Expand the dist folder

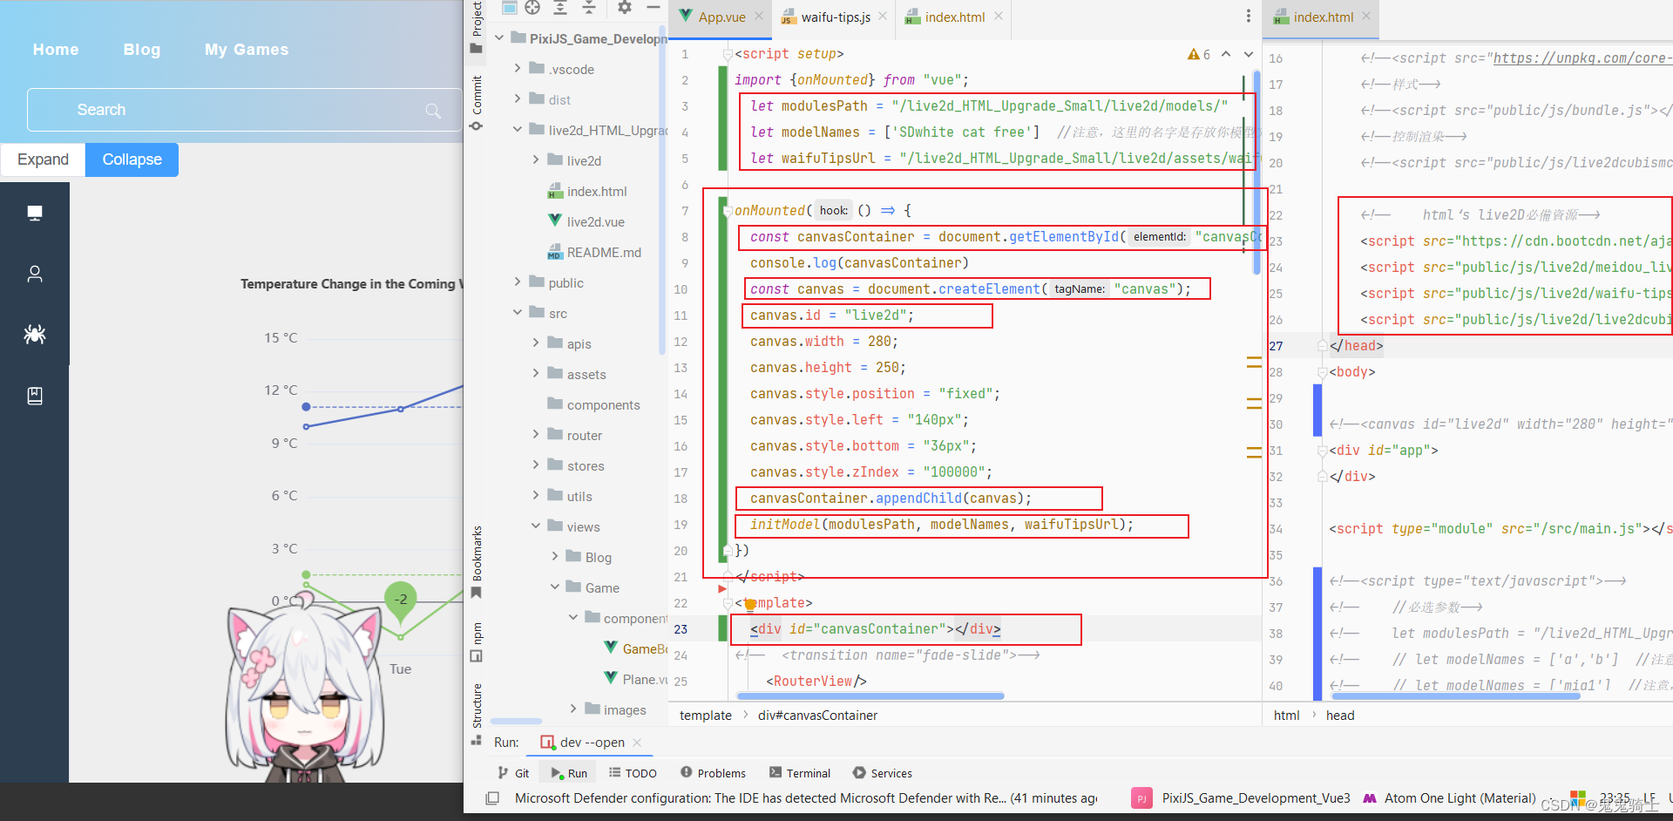[518, 98]
